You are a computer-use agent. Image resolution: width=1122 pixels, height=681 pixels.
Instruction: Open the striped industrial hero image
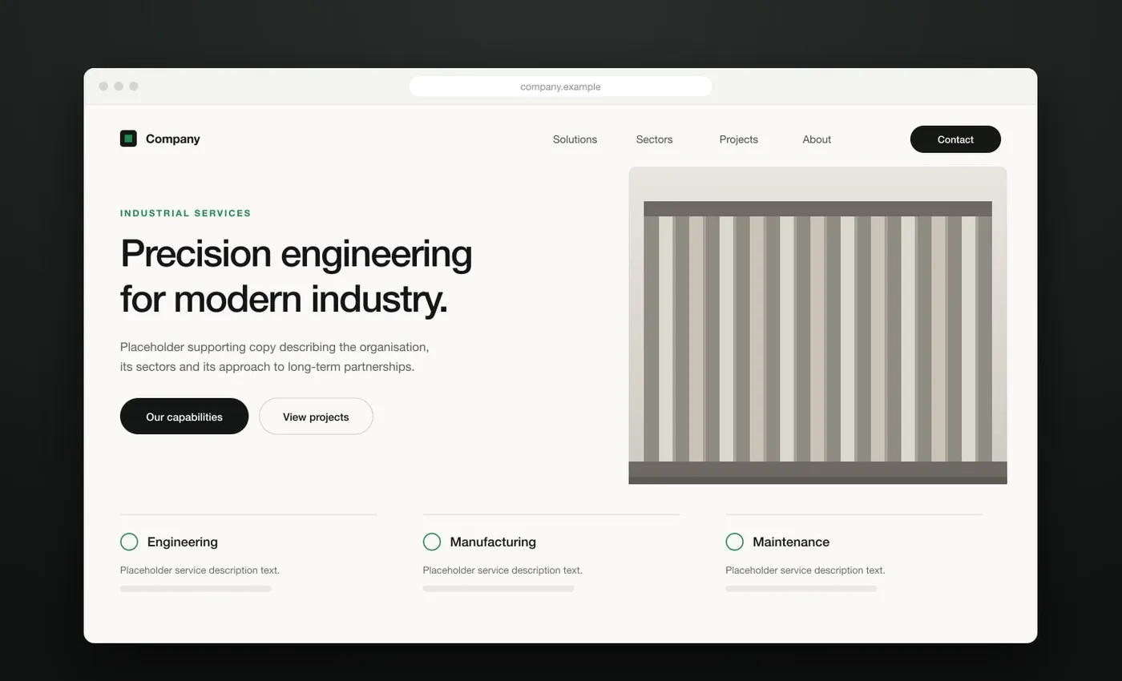click(x=817, y=325)
